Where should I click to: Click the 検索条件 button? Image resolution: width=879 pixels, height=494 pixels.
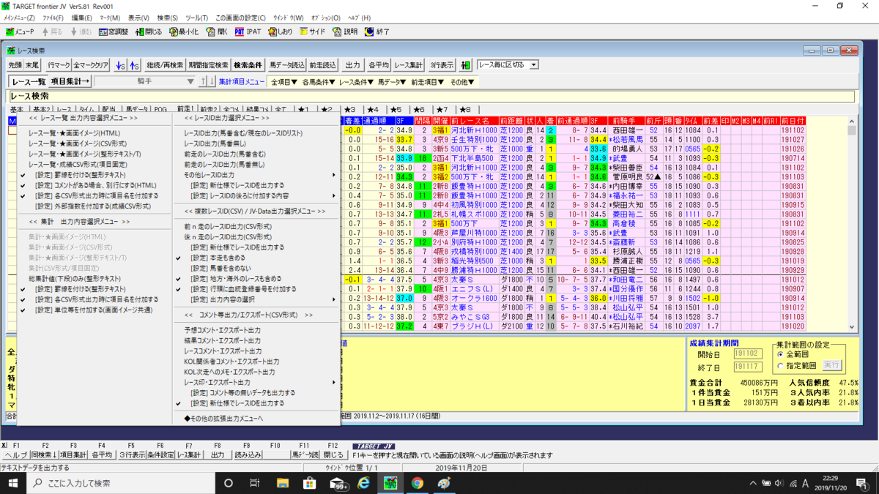pyautogui.click(x=248, y=65)
